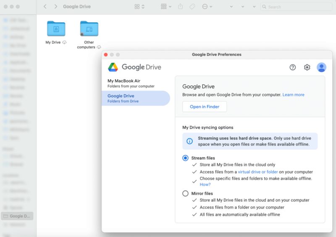This screenshot has height=237, width=336.
Task: Click the My Drive syncing options heading
Action: point(207,128)
